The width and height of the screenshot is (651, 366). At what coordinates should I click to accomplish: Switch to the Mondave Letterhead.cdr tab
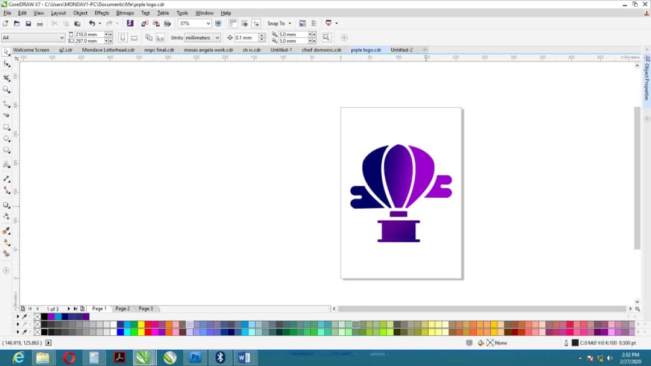click(108, 50)
